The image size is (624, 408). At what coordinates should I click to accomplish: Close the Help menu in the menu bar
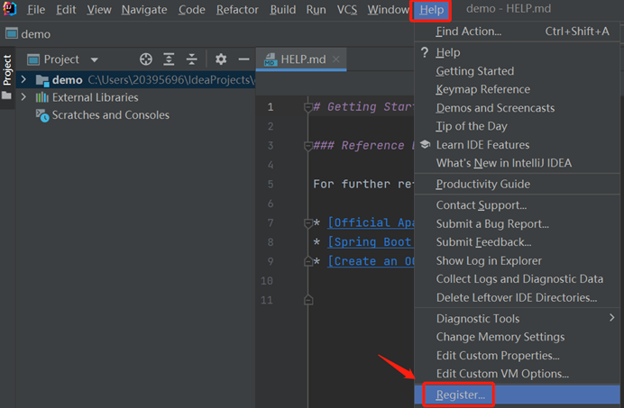(431, 10)
